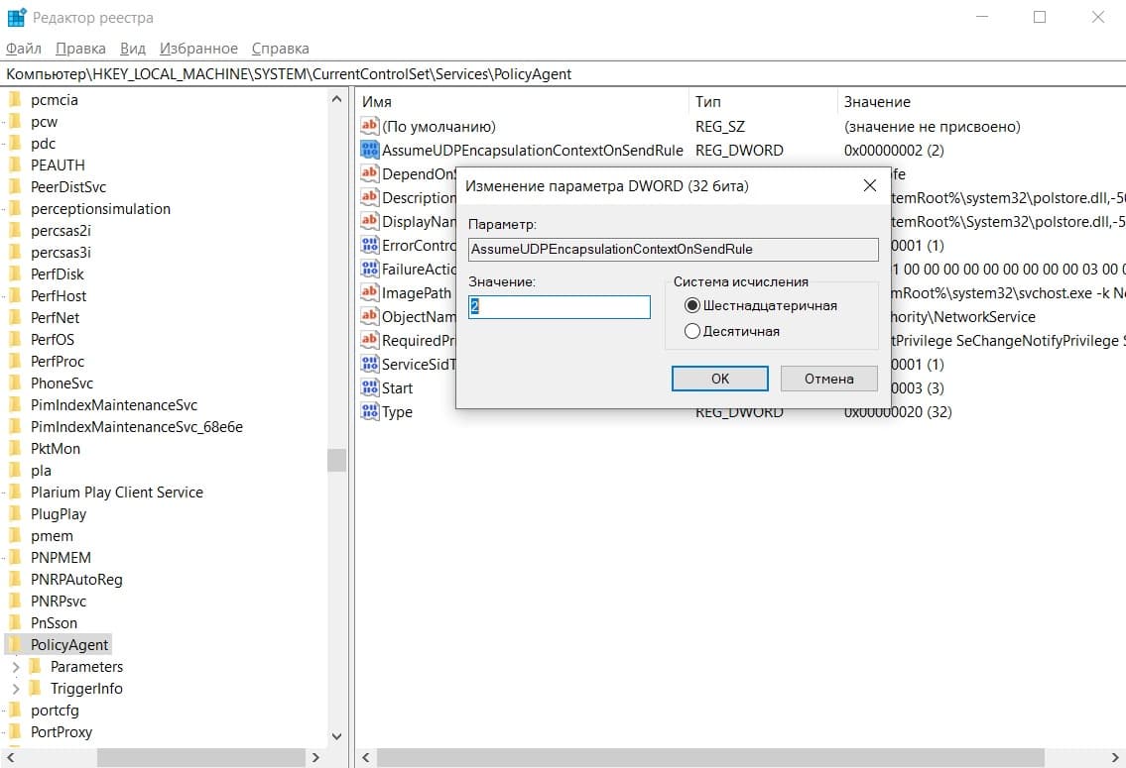This screenshot has height=768, width=1126.
Task: Close the DWORD edit dialog
Action: pyautogui.click(x=869, y=185)
